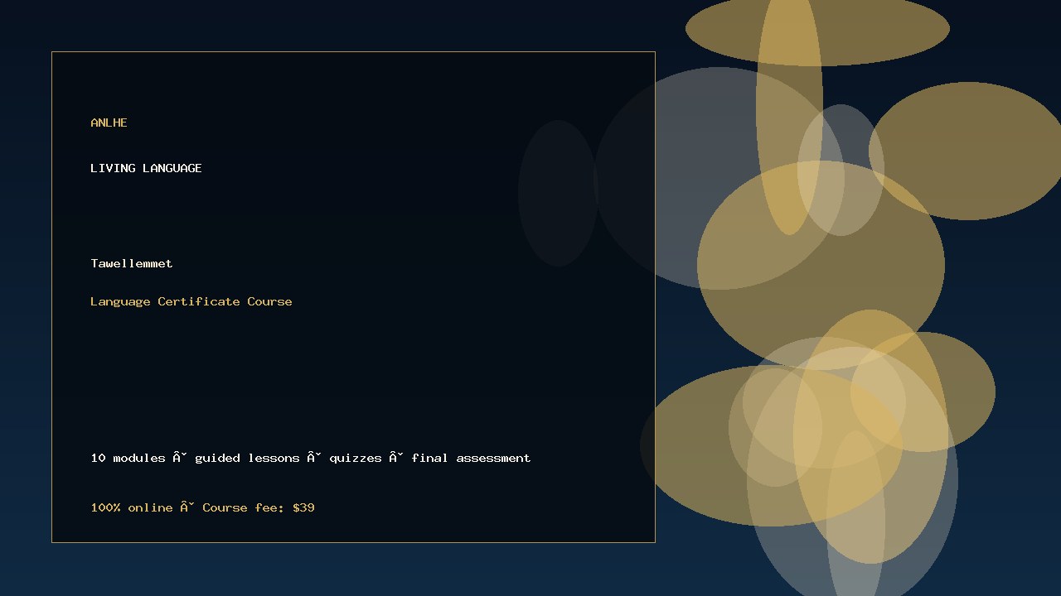Click the 10 modules guided lessons line
The width and height of the screenshot is (1061, 596).
[311, 458]
